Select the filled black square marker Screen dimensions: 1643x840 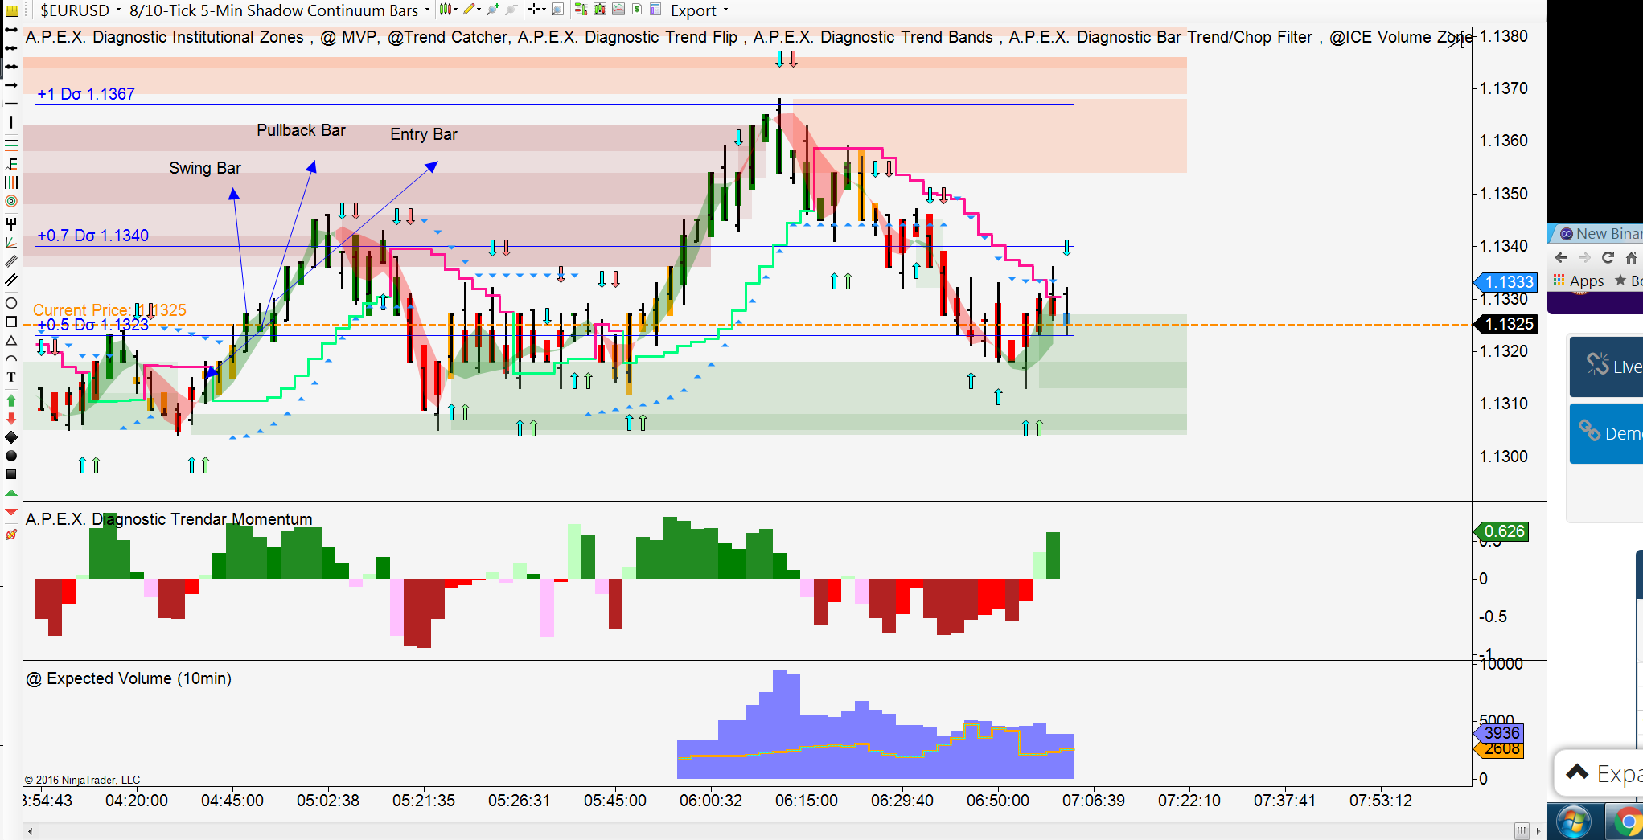11,474
